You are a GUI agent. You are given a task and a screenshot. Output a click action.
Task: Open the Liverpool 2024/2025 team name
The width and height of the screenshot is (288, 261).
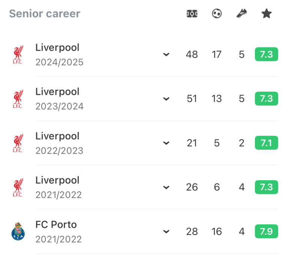coord(57,48)
